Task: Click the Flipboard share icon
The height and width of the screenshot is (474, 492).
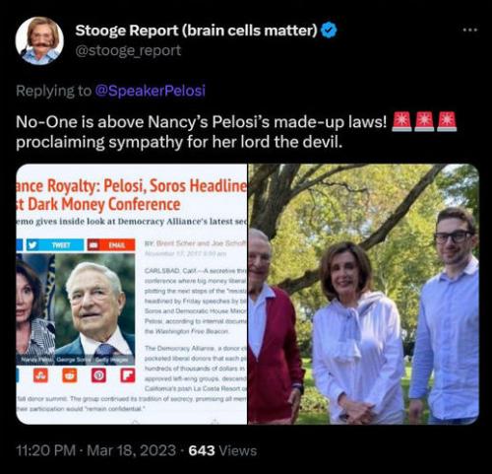Action: click(x=127, y=375)
